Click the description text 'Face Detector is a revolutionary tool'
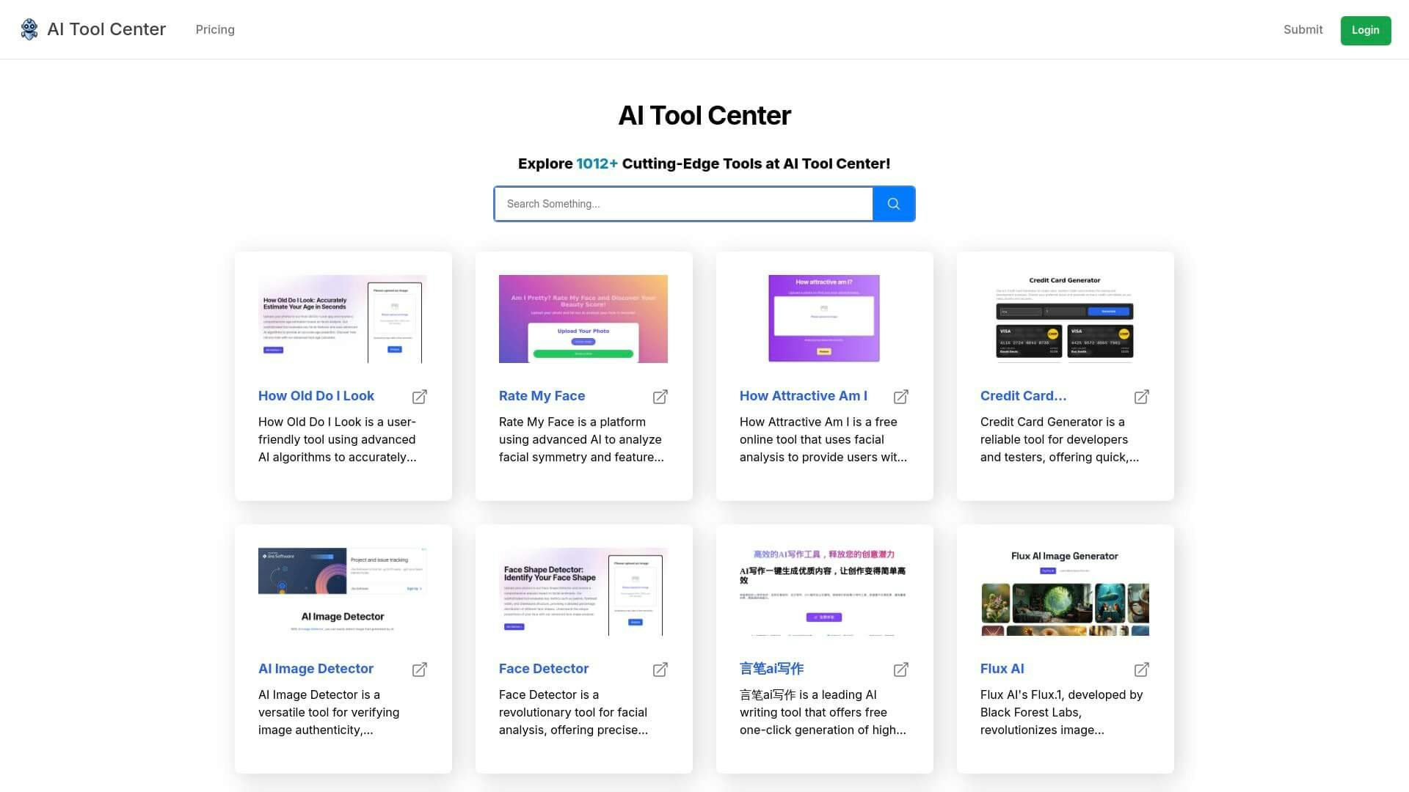 point(573,712)
